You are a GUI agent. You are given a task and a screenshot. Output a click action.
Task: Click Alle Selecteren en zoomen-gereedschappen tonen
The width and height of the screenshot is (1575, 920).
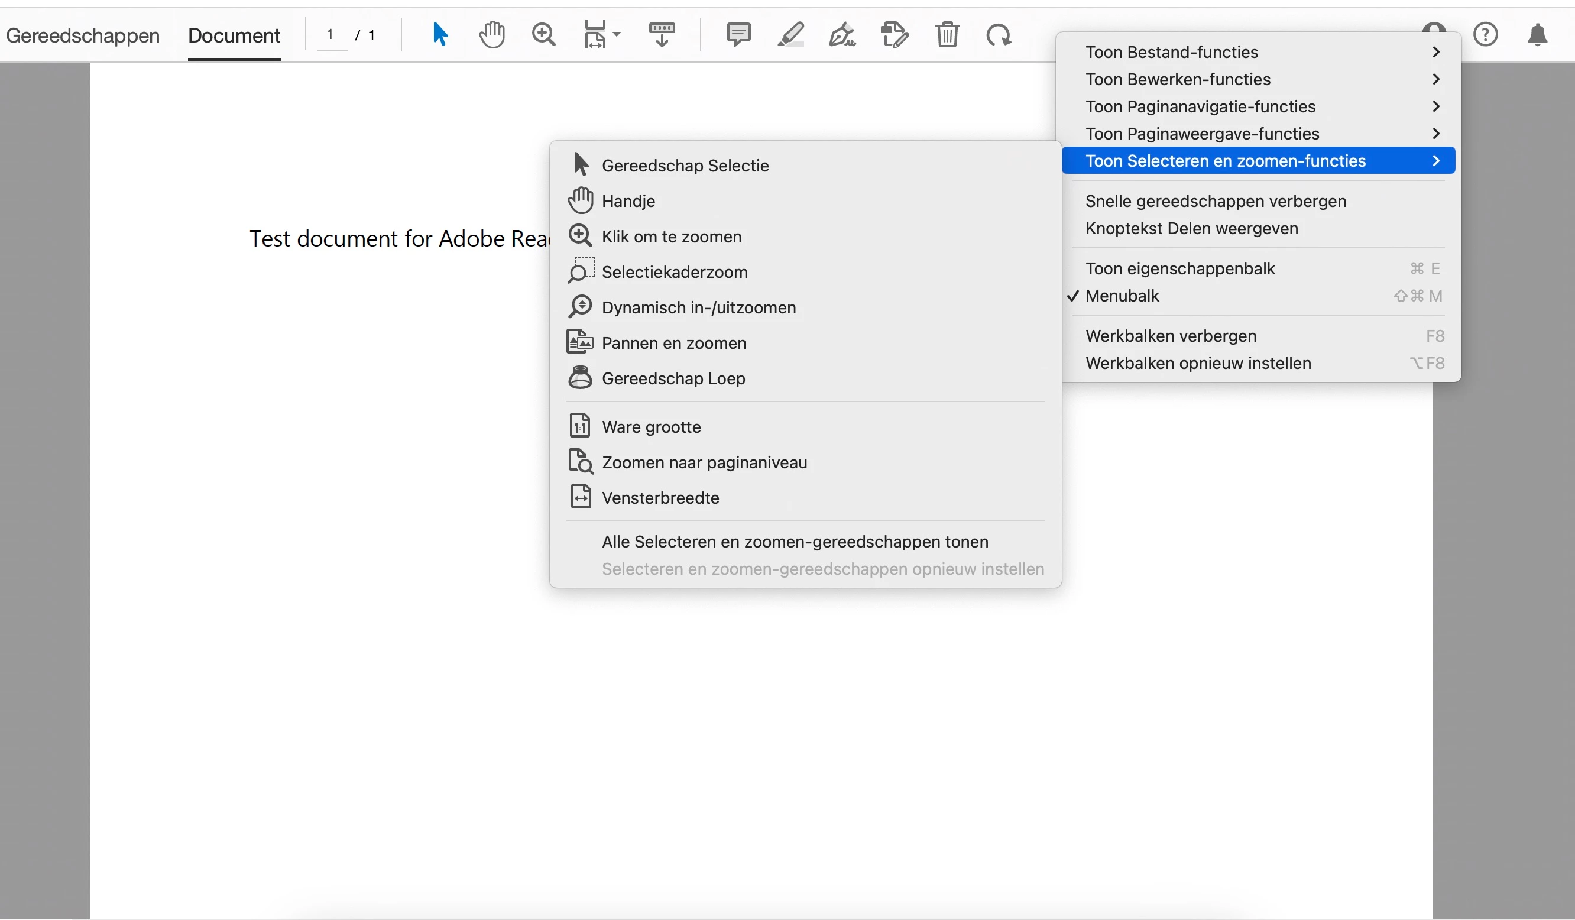click(x=795, y=542)
